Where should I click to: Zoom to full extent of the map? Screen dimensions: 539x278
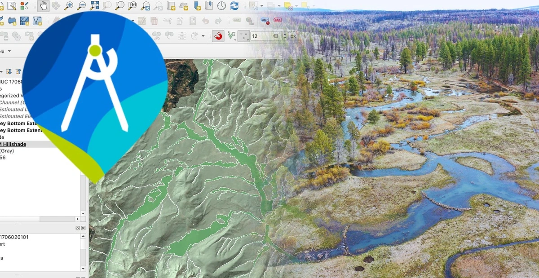(94, 6)
